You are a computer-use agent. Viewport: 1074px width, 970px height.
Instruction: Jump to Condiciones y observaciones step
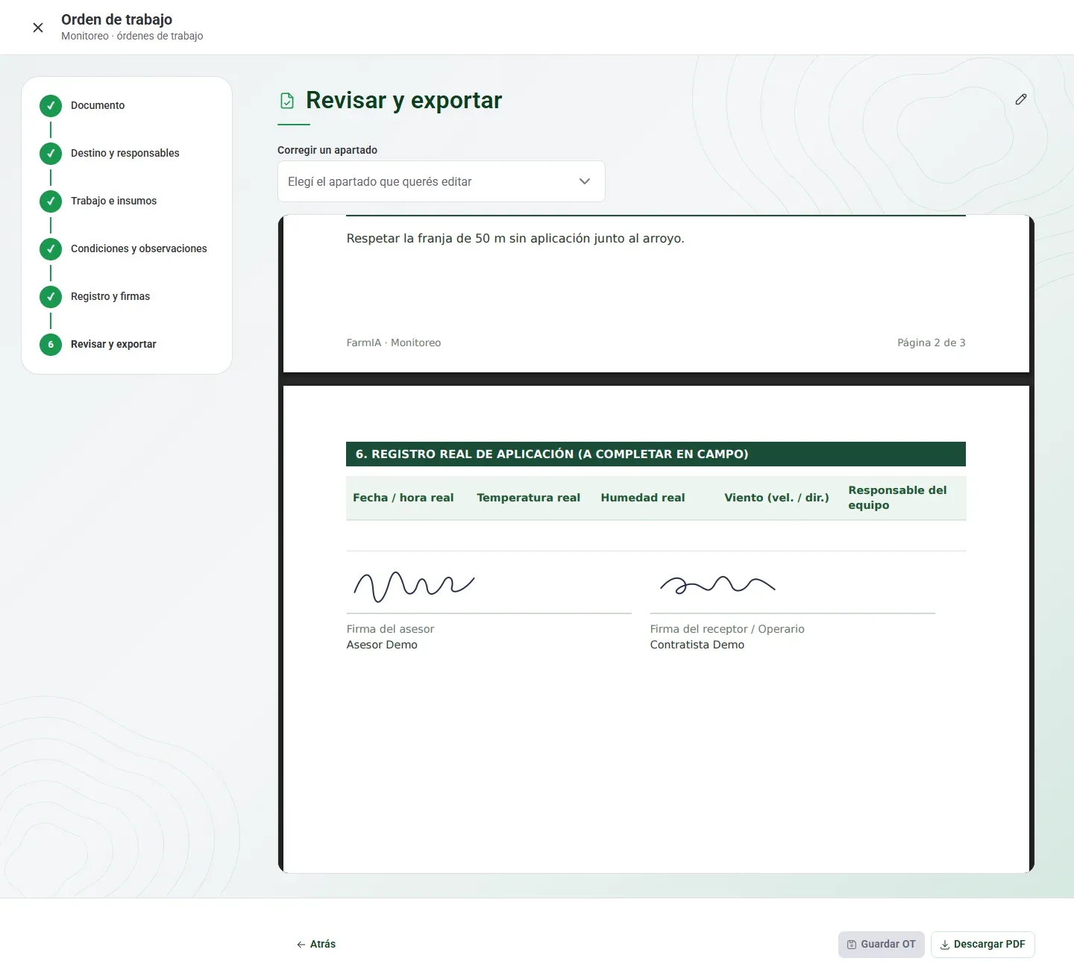(x=139, y=248)
